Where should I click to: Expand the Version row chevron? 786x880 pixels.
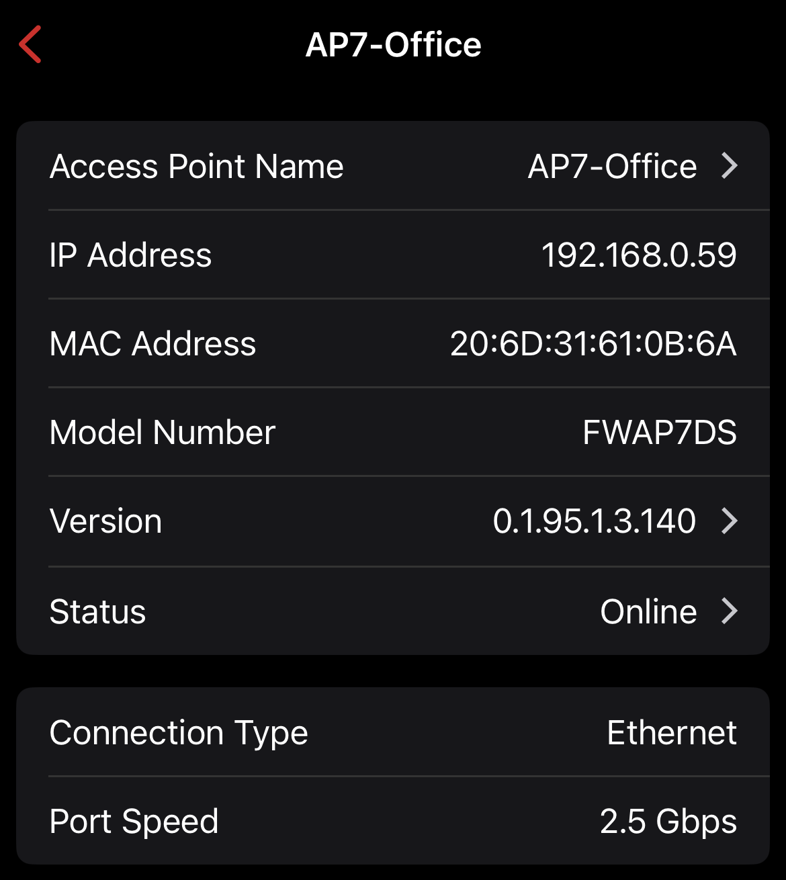pos(730,521)
